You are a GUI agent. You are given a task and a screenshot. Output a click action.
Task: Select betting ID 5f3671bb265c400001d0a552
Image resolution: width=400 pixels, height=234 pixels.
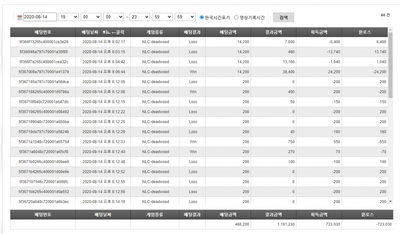[44, 192]
